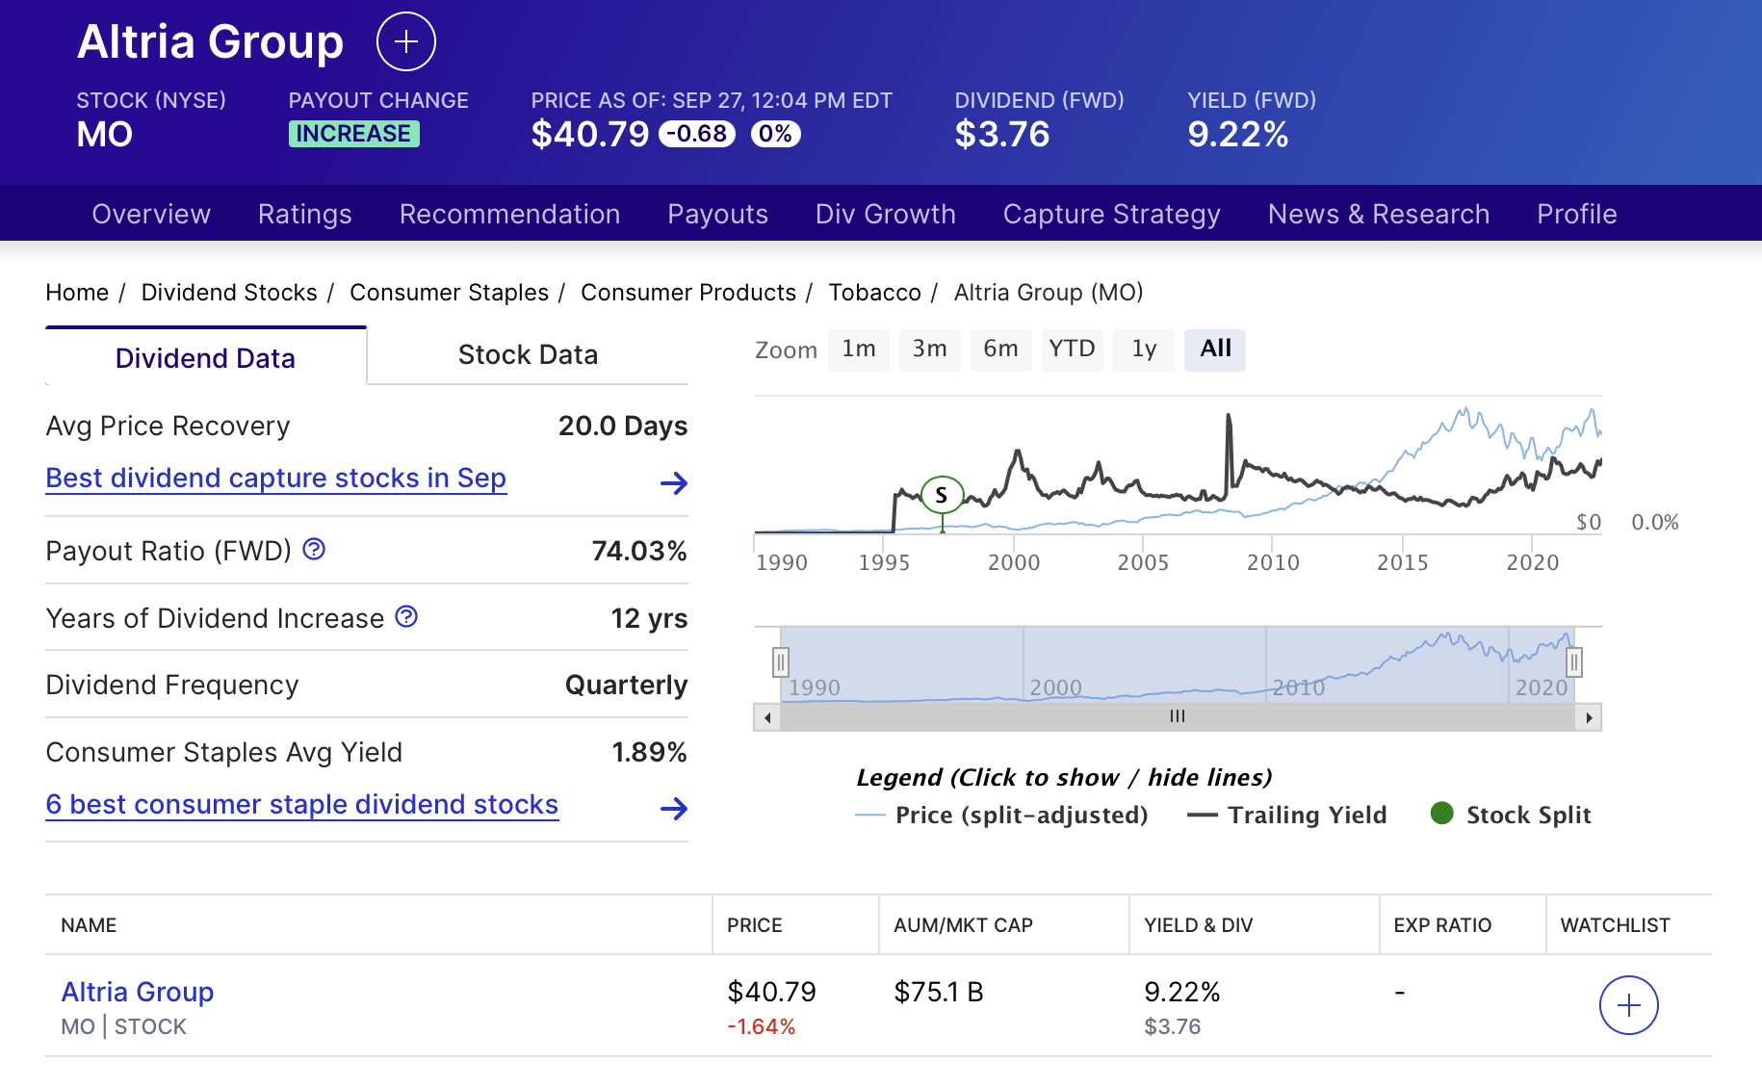This screenshot has height=1088, width=1762.
Task: Switch to the Dividend Data tab
Action: pyautogui.click(x=205, y=357)
